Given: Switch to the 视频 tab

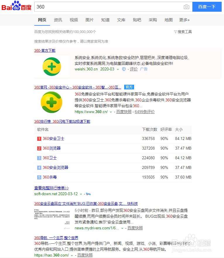Looking at the screenshot, I should (74, 20).
